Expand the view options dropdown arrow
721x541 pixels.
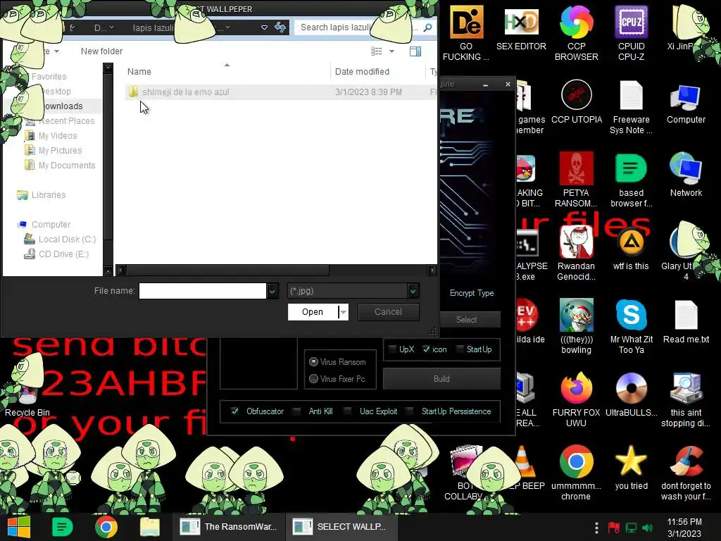tap(391, 51)
